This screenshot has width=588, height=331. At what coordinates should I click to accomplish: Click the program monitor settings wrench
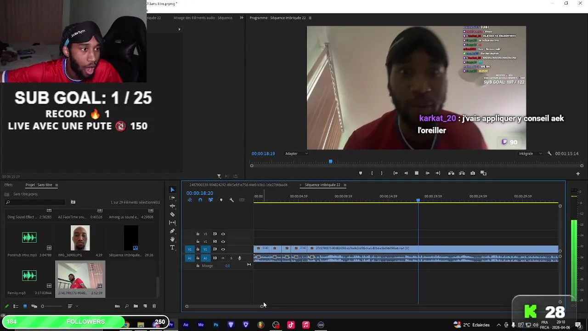point(549,154)
